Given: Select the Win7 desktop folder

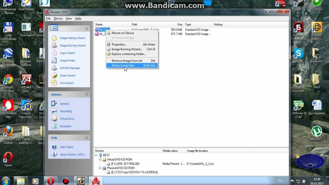Looking at the screenshot, I should [x=317, y=81].
